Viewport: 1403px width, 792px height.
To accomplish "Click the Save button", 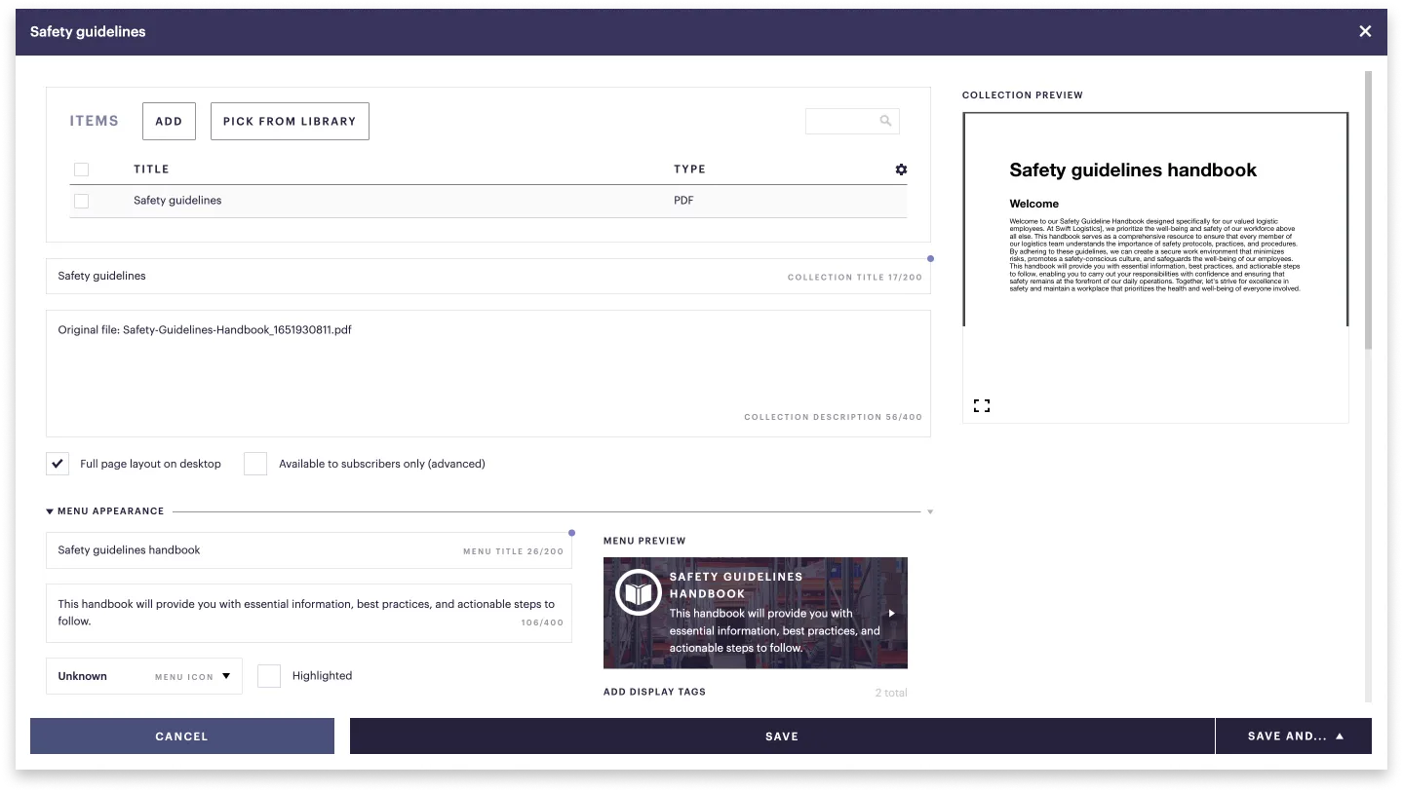I will (x=782, y=736).
